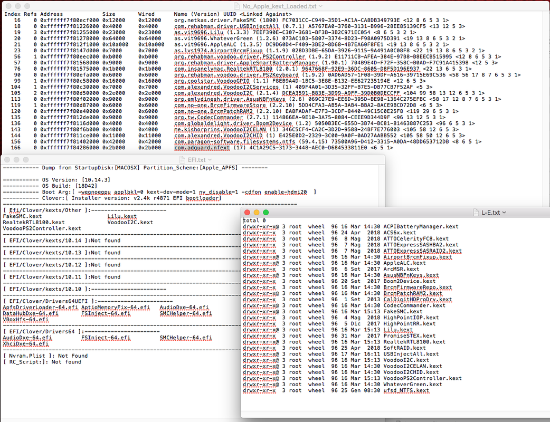Click 'DataHubDxe-64.efi' in EFI.txt
550x422 pixels.
coord(31,313)
